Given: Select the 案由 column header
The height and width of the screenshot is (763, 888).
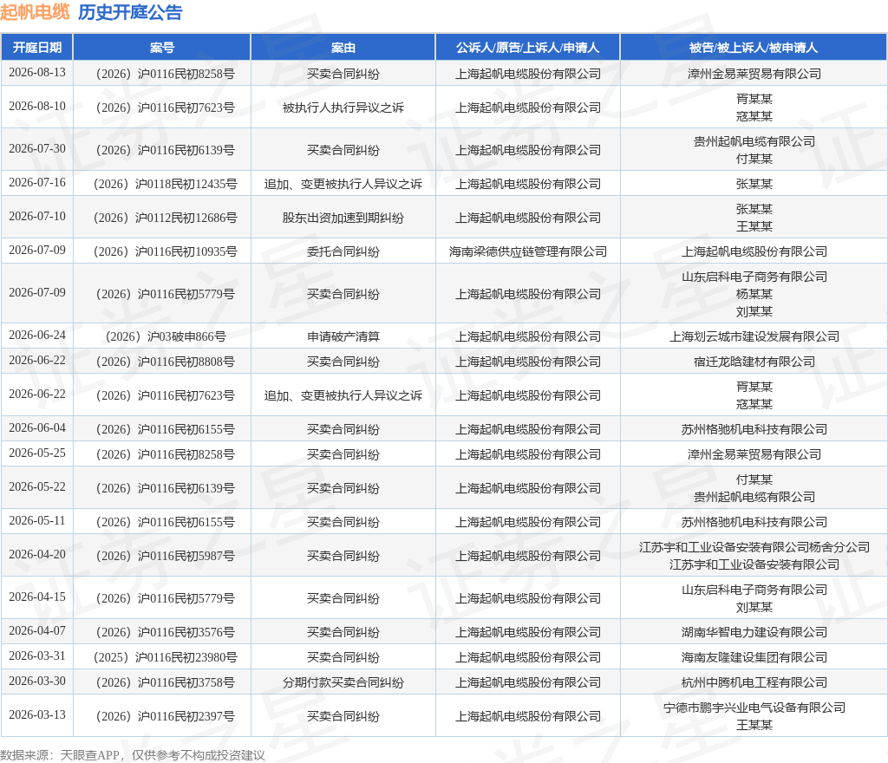Looking at the screenshot, I should [x=343, y=48].
